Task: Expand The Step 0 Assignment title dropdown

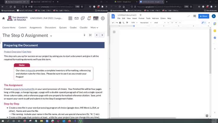Action: click(x=51, y=36)
